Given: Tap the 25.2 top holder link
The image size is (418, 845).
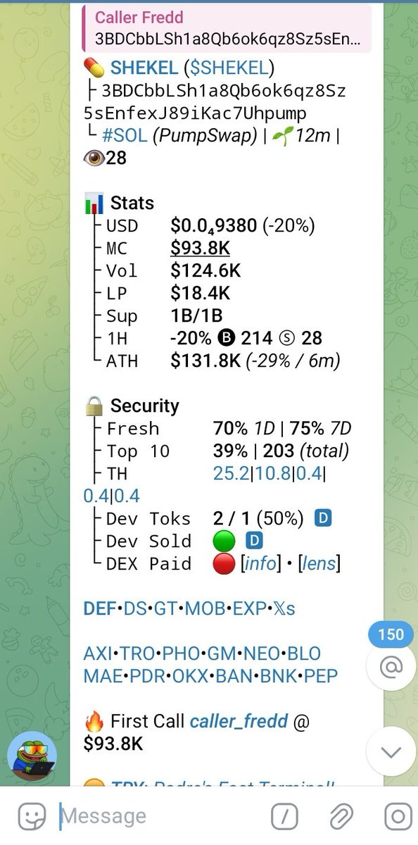Looking at the screenshot, I should click(x=231, y=473).
